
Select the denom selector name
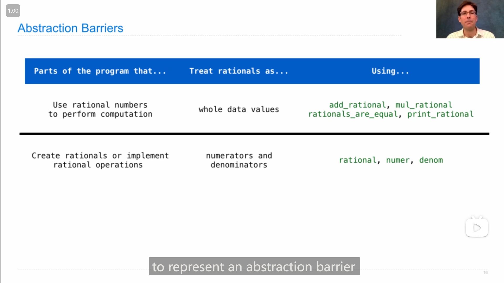[x=431, y=160]
